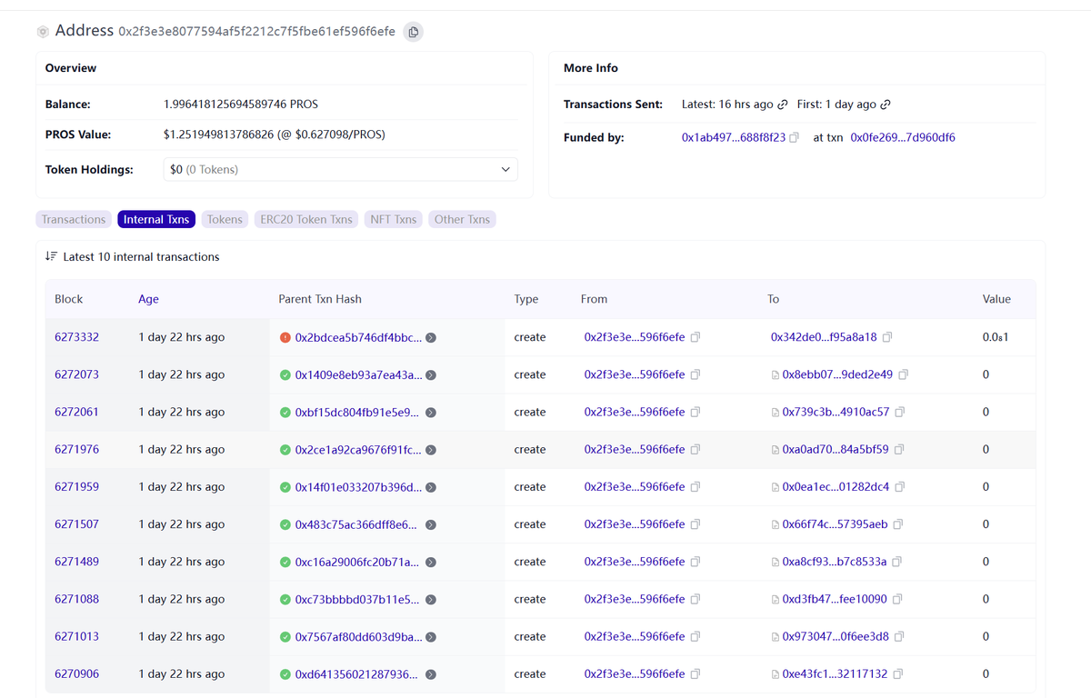This screenshot has width=1091, height=698.
Task: Copy To address 0x8ebb07...9ded2e49
Action: tap(904, 374)
